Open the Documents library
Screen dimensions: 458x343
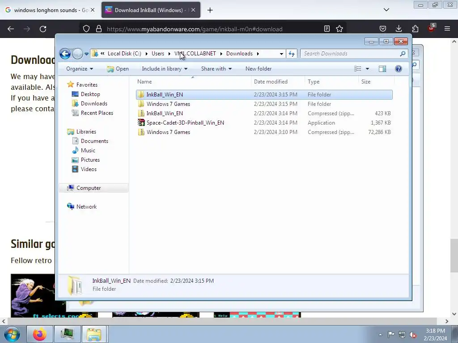94,141
